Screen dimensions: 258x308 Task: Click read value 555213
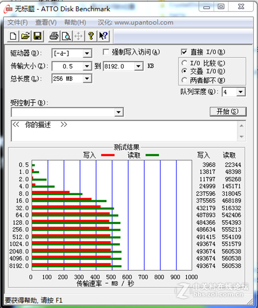[x=232, y=230]
